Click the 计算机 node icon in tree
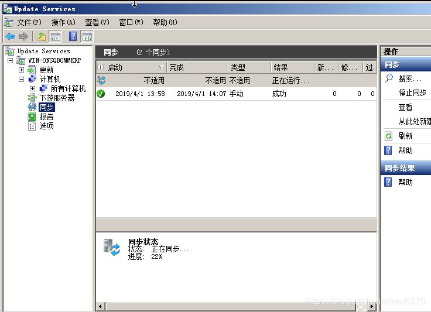The image size is (431, 312). tap(32, 79)
